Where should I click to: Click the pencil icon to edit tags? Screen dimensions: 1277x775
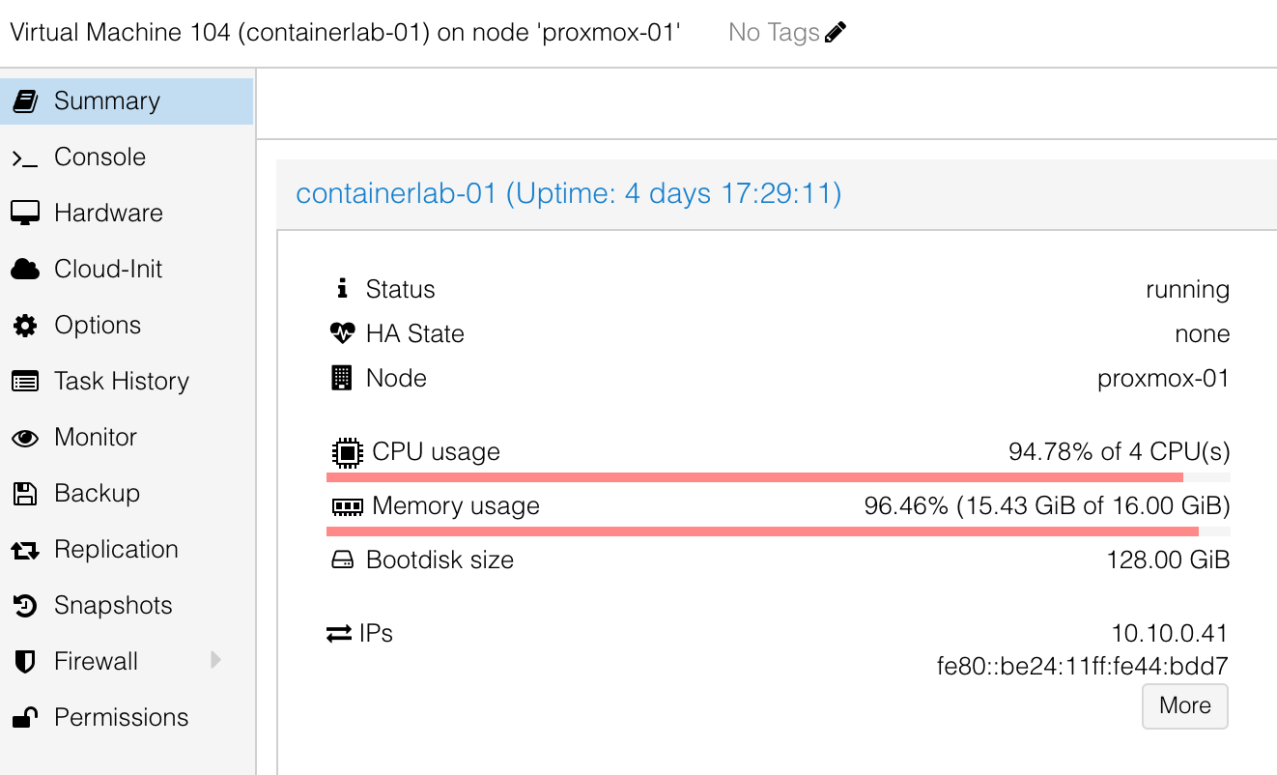click(836, 33)
